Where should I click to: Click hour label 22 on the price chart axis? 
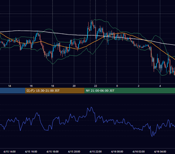click(x=95, y=86)
